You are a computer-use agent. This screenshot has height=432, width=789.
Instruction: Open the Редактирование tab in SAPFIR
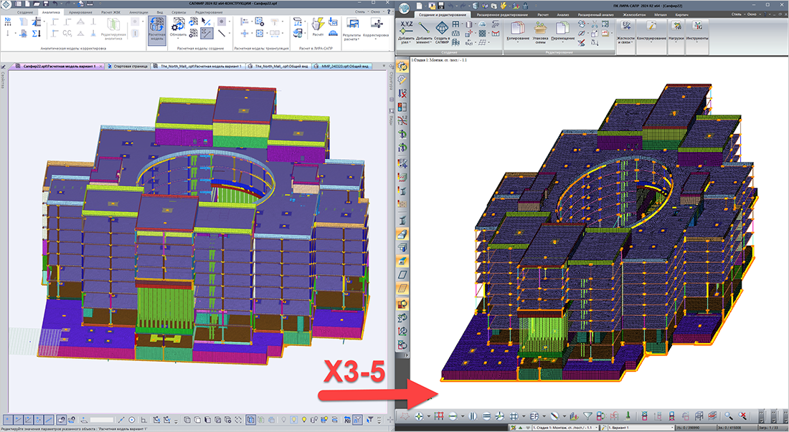209,12
